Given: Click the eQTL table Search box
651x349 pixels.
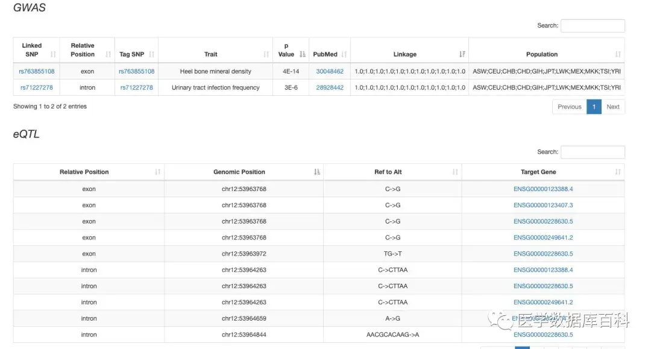Looking at the screenshot, I should [x=593, y=152].
